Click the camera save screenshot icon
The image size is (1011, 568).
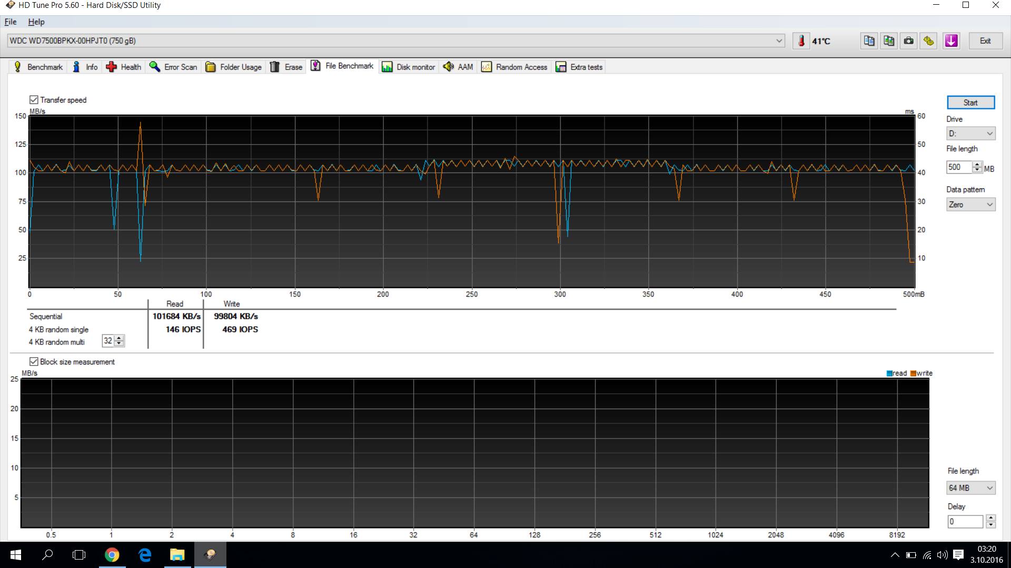pyautogui.click(x=909, y=40)
